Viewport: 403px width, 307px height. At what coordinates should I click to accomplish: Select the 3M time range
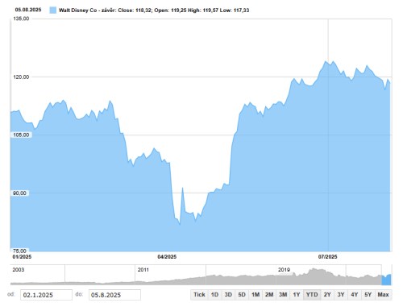click(x=283, y=295)
